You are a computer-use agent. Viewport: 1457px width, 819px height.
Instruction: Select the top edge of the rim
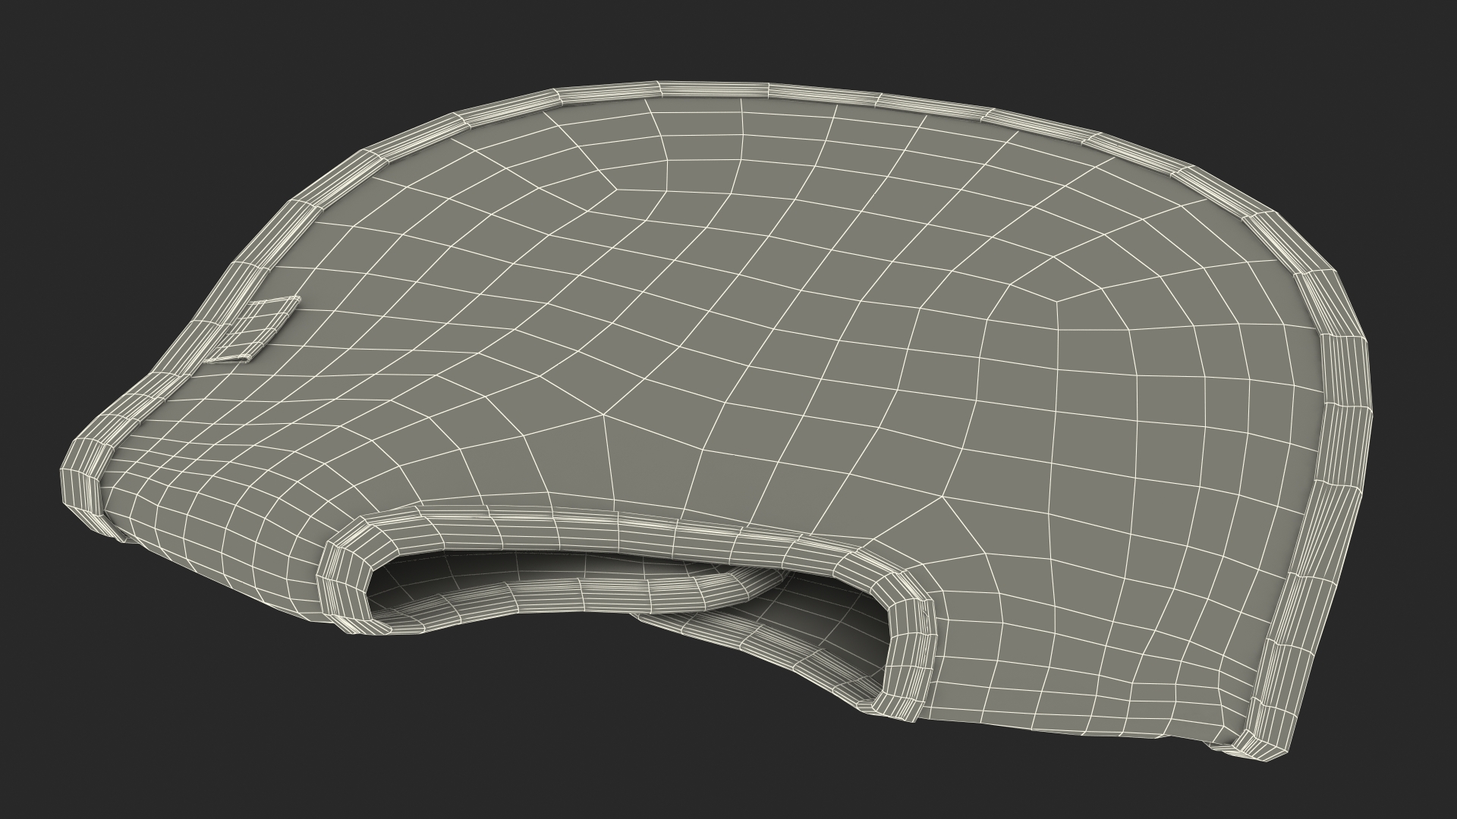713,90
